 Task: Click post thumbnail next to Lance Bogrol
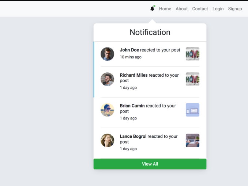point(192,140)
